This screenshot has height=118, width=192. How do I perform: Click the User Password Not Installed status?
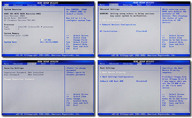click(36, 75)
